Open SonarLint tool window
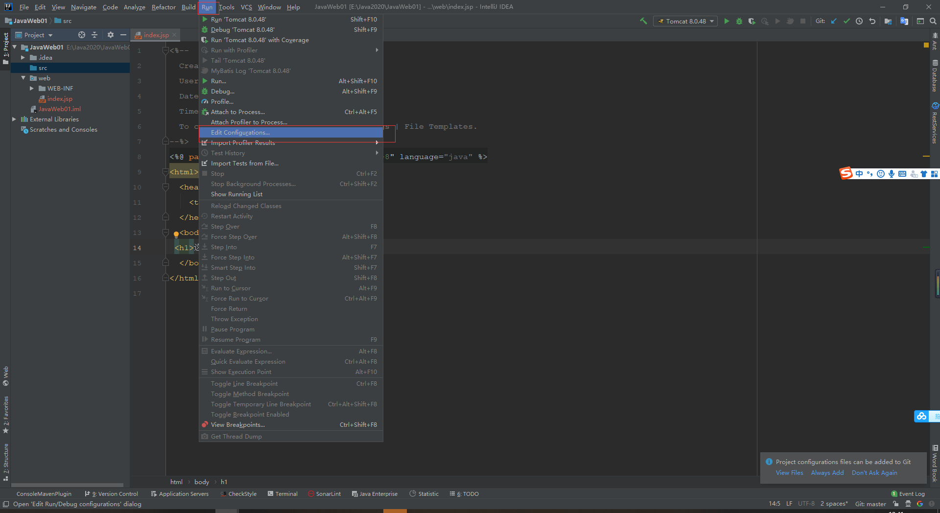Image resolution: width=940 pixels, height=513 pixels. coord(324,494)
